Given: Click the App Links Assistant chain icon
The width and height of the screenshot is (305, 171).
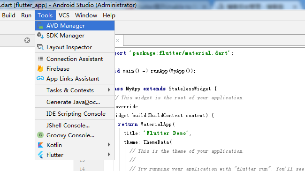Looking at the screenshot, I should (x=40, y=78).
